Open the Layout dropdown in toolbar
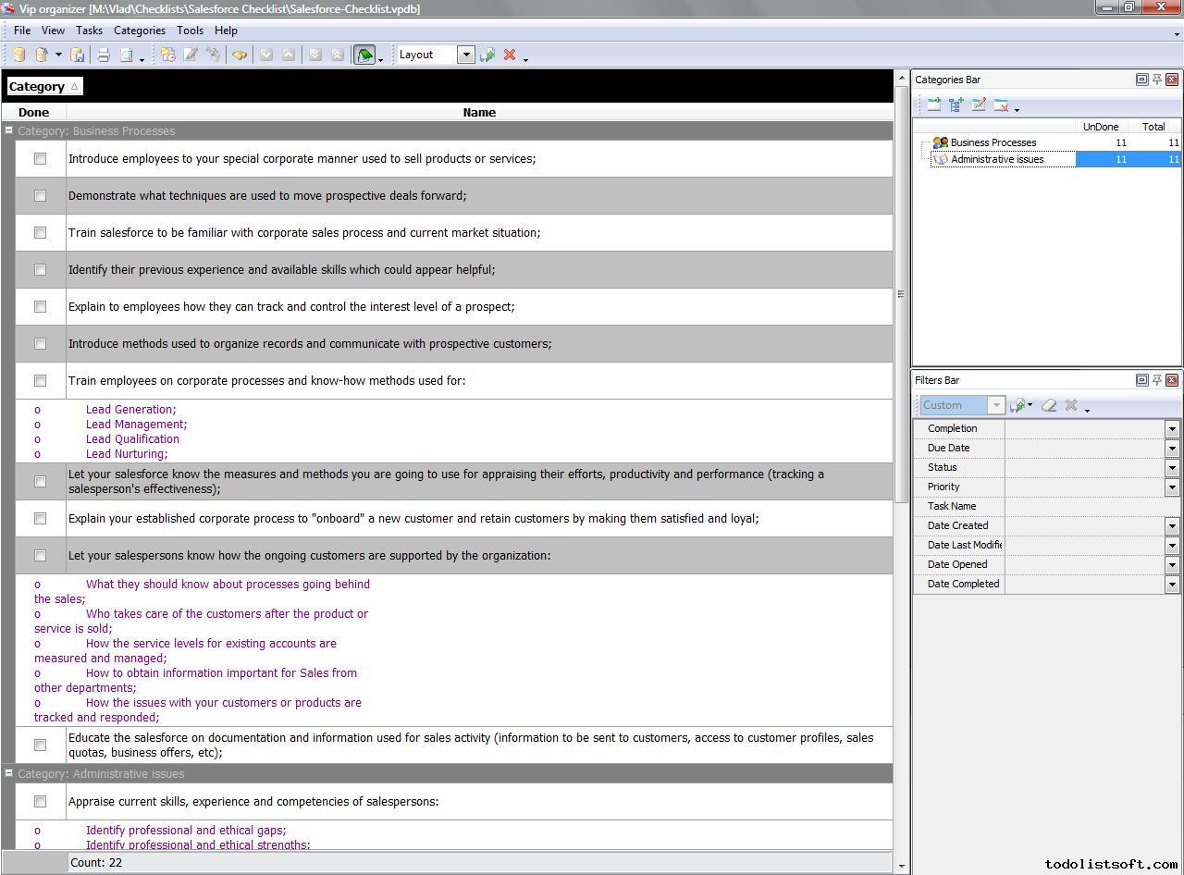 click(466, 55)
